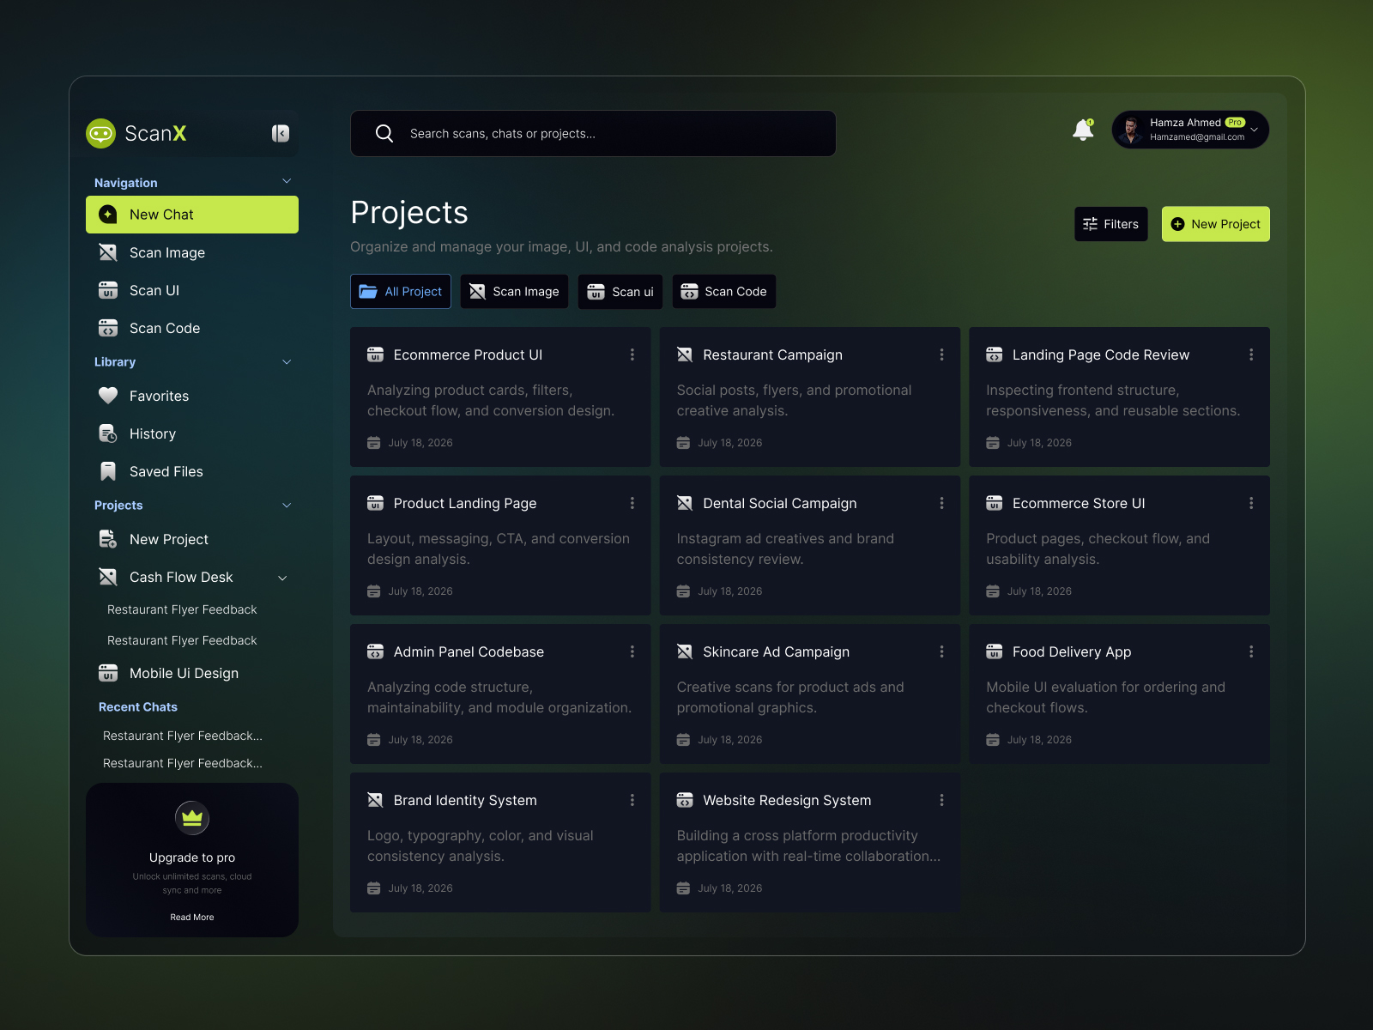Click the Recent Chats heading

(x=138, y=707)
